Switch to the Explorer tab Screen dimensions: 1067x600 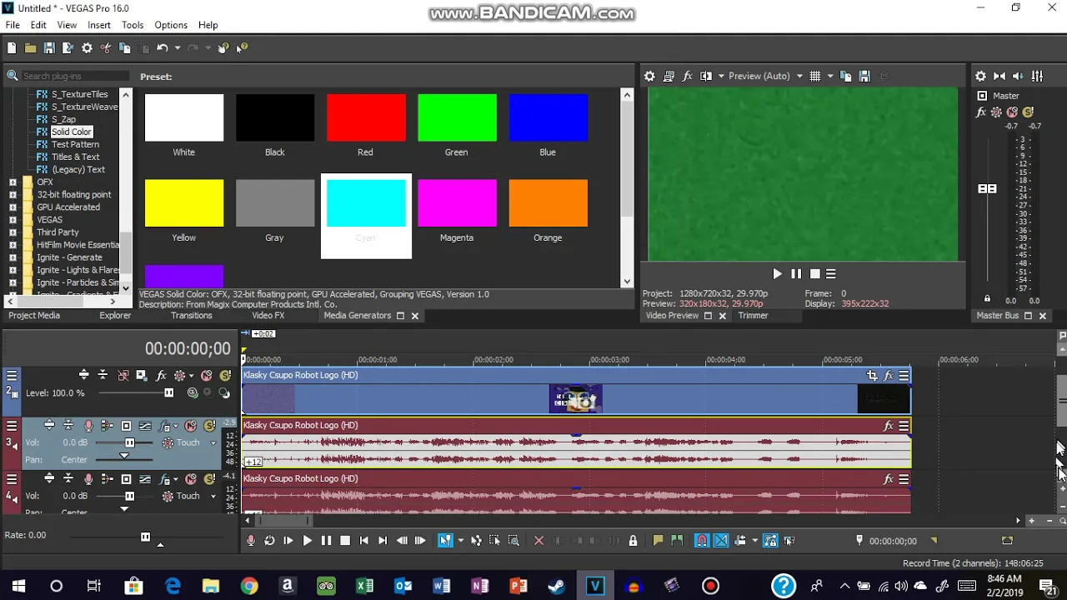pyautogui.click(x=115, y=316)
